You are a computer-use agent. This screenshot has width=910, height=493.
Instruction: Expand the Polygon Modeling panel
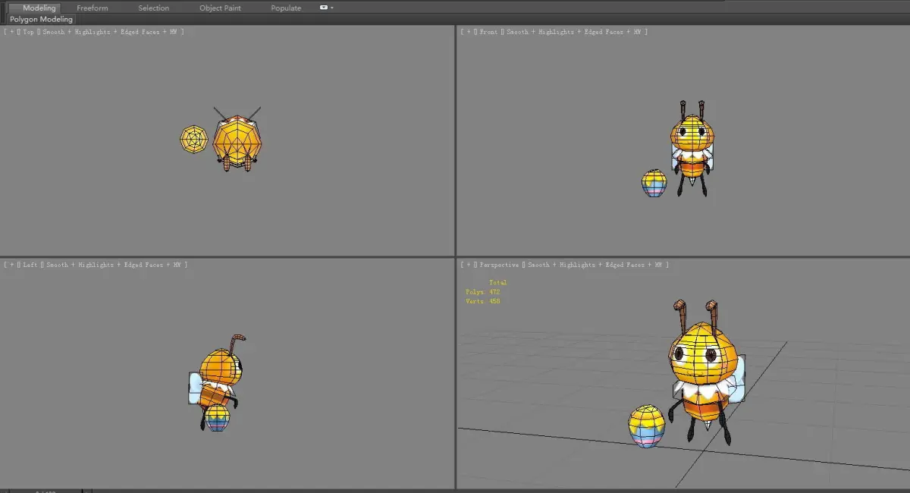pyautogui.click(x=42, y=19)
